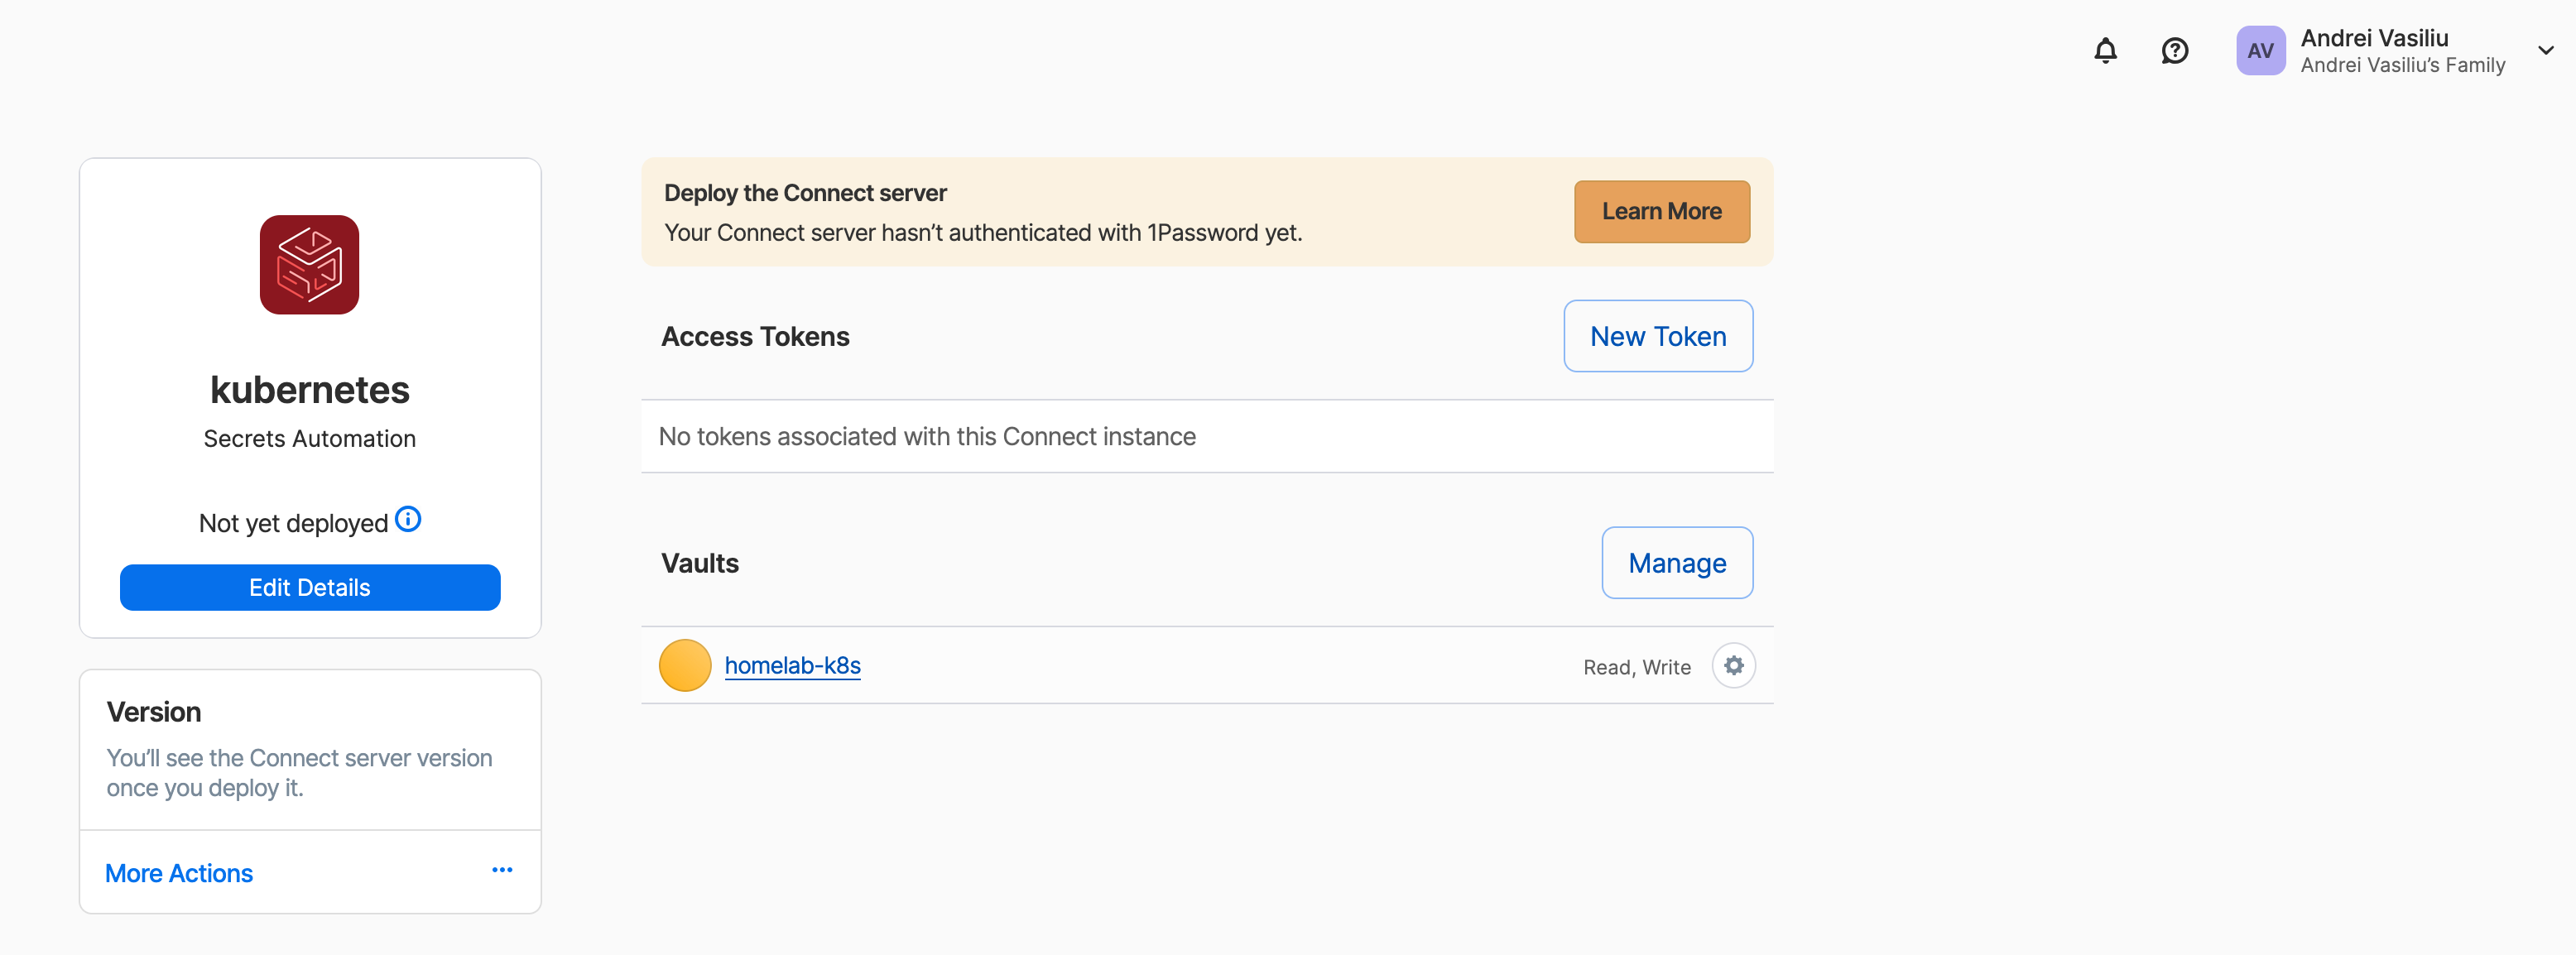Click the More Actions ellipsis icon
Viewport: 2576px width, 955px height.
point(502,870)
